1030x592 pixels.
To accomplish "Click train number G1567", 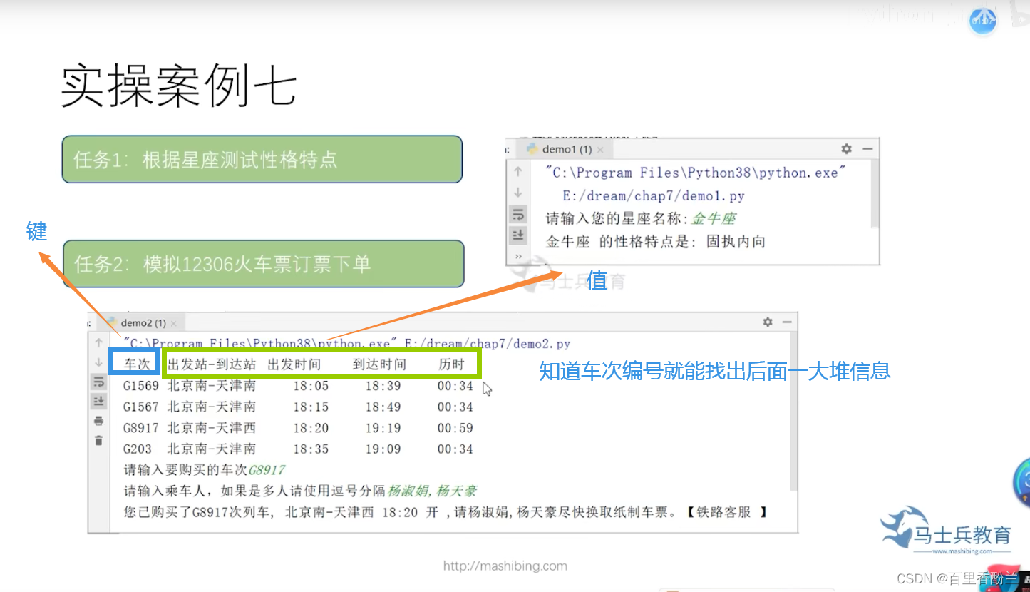I will [141, 407].
